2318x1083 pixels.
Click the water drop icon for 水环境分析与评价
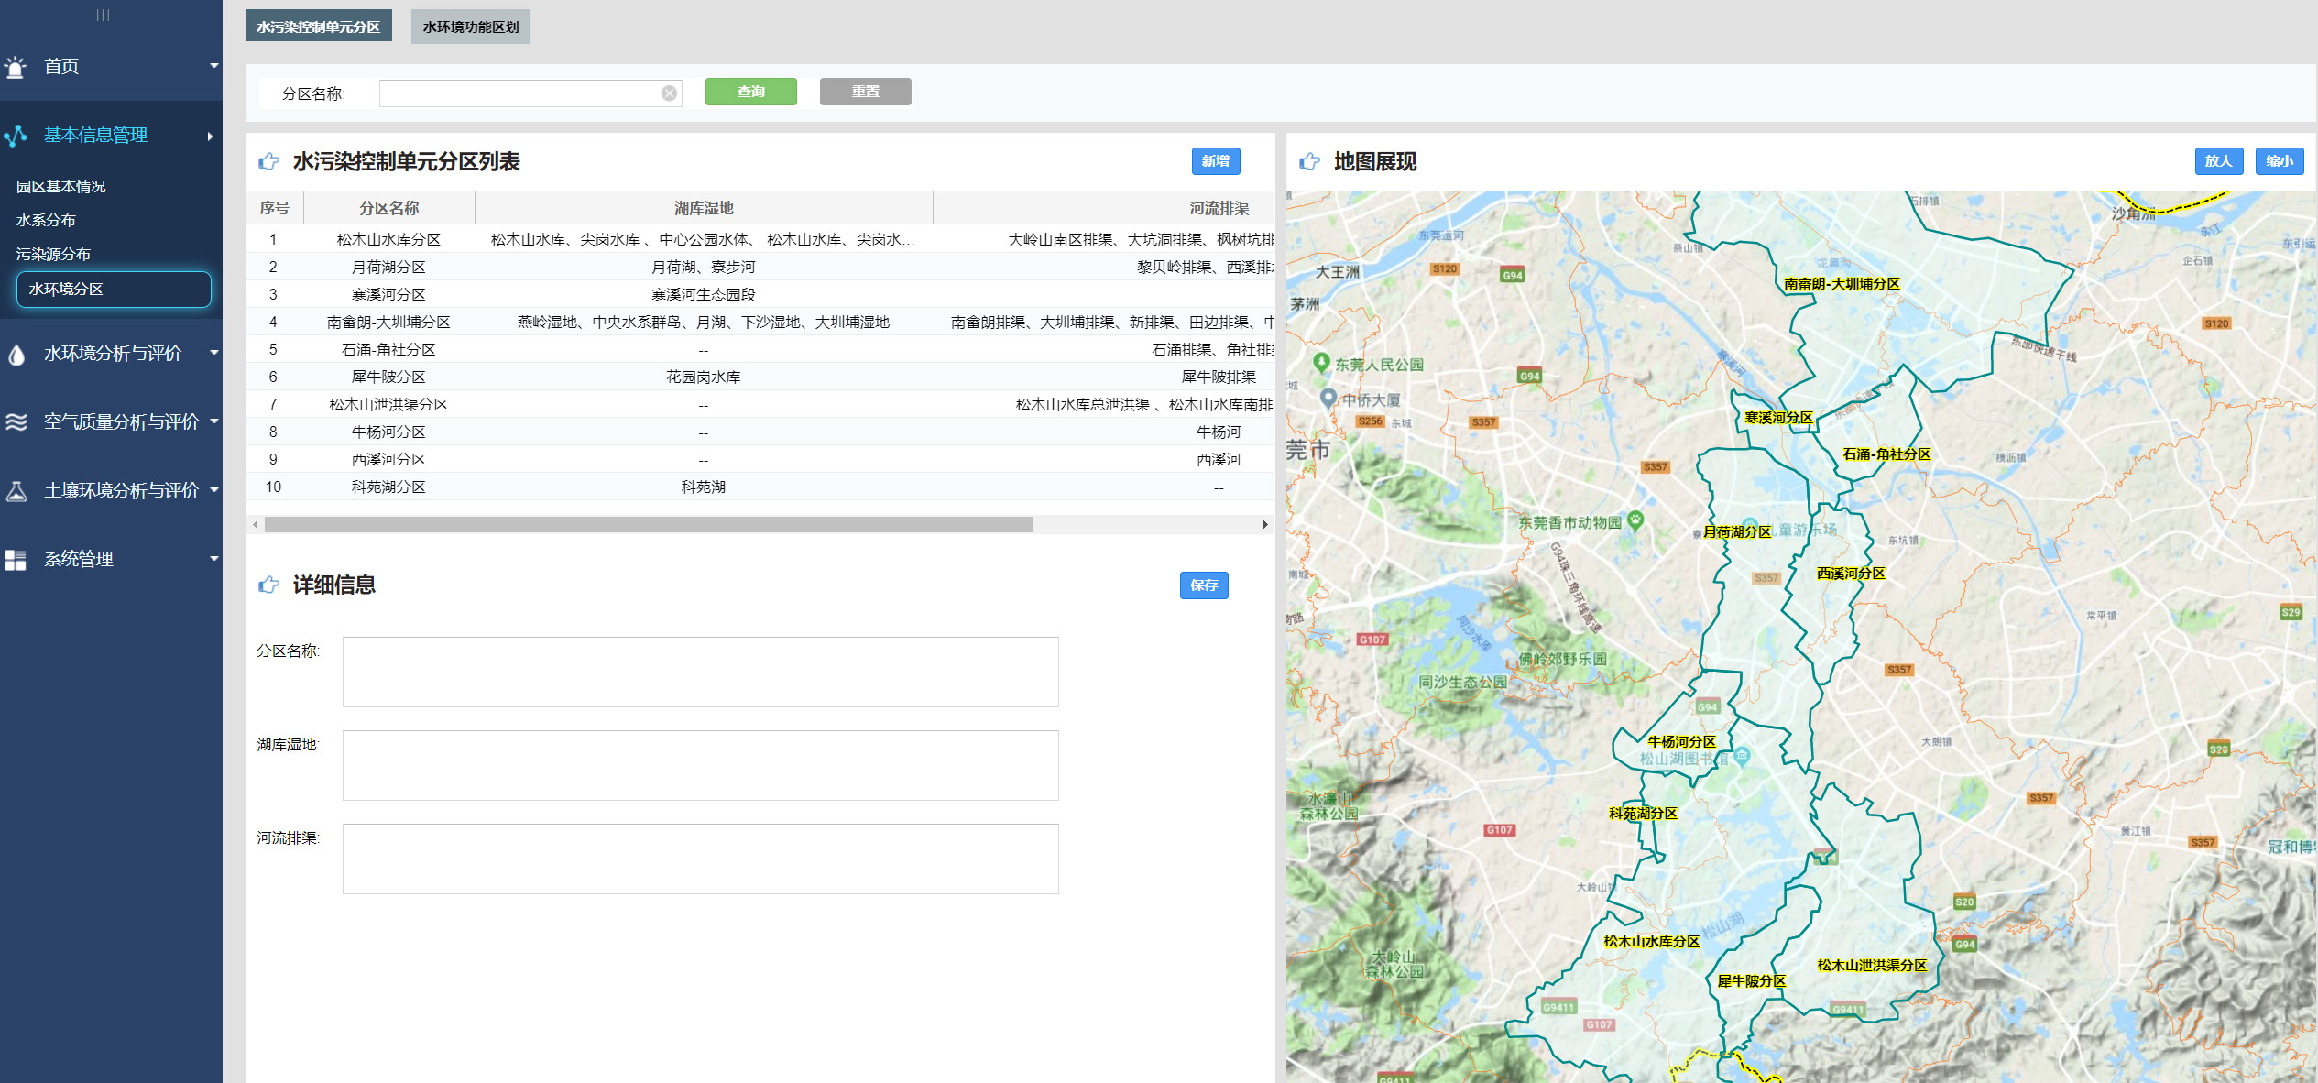[16, 355]
